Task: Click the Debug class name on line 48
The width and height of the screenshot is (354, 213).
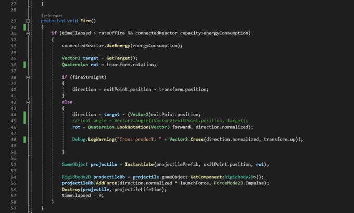Action: pos(79,140)
